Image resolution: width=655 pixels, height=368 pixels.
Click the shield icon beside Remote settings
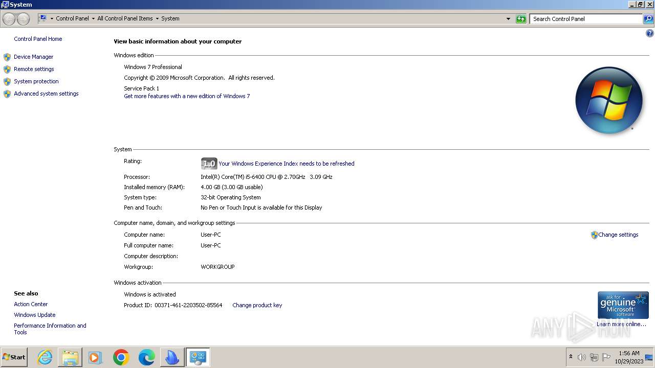(7, 70)
